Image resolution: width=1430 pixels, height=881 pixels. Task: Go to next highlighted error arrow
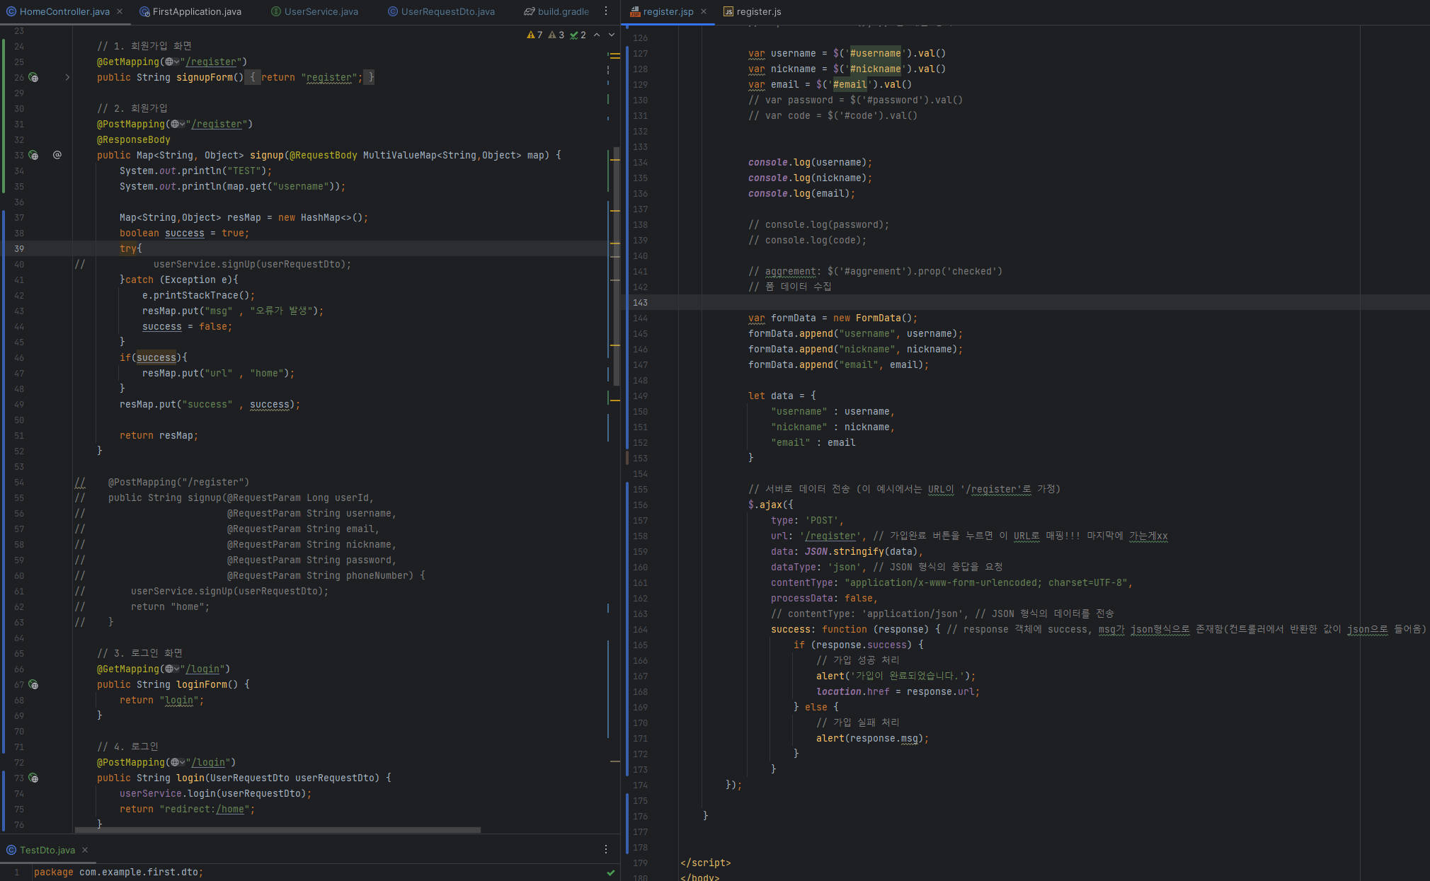click(x=612, y=35)
